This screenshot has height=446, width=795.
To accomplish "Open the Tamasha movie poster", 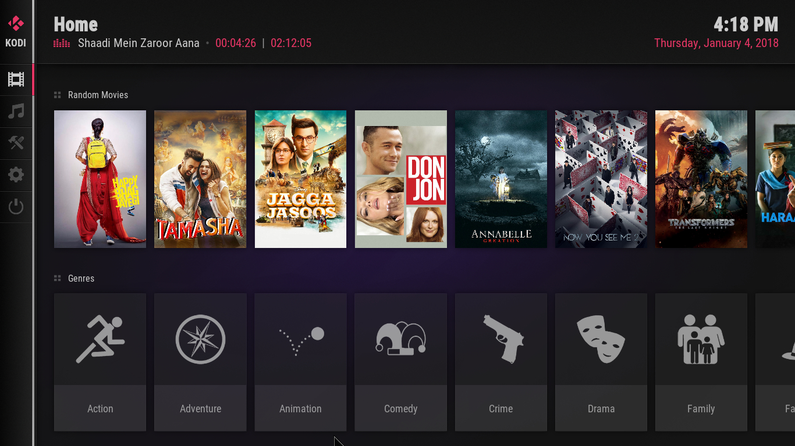I will point(200,179).
